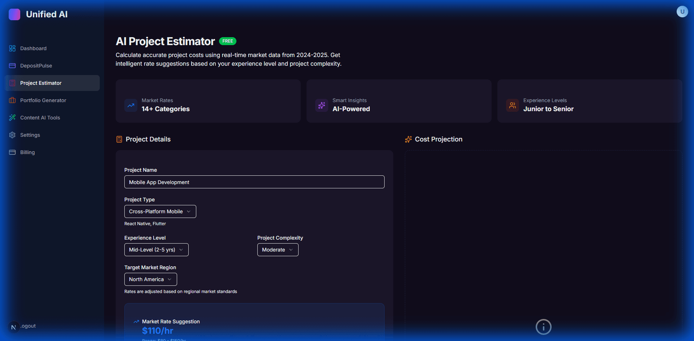This screenshot has width=694, height=341.
Task: Click the DepositPulse card icon
Action: 12,65
